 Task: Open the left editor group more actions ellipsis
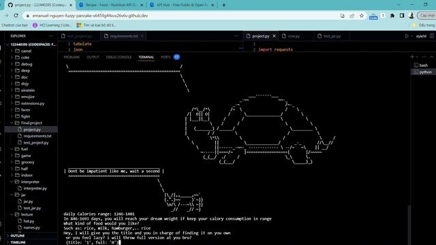pyautogui.click(x=236, y=36)
